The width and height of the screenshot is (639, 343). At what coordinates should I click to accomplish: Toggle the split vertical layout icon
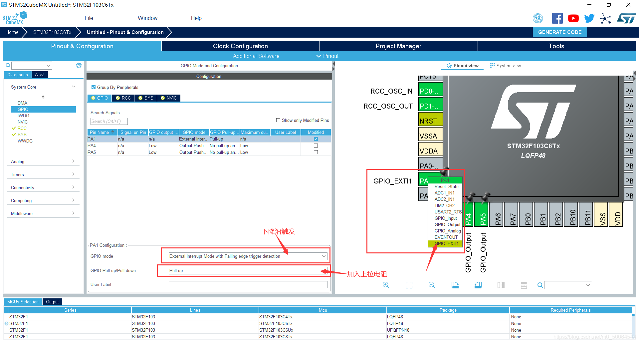(501, 285)
